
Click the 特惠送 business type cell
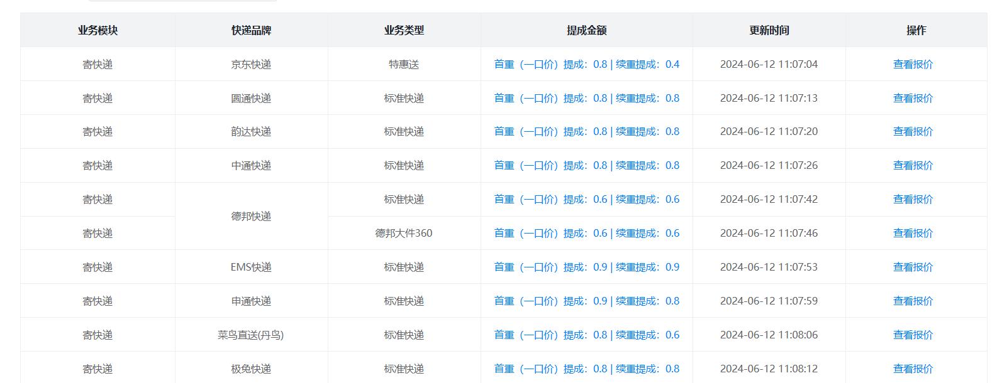coord(404,64)
